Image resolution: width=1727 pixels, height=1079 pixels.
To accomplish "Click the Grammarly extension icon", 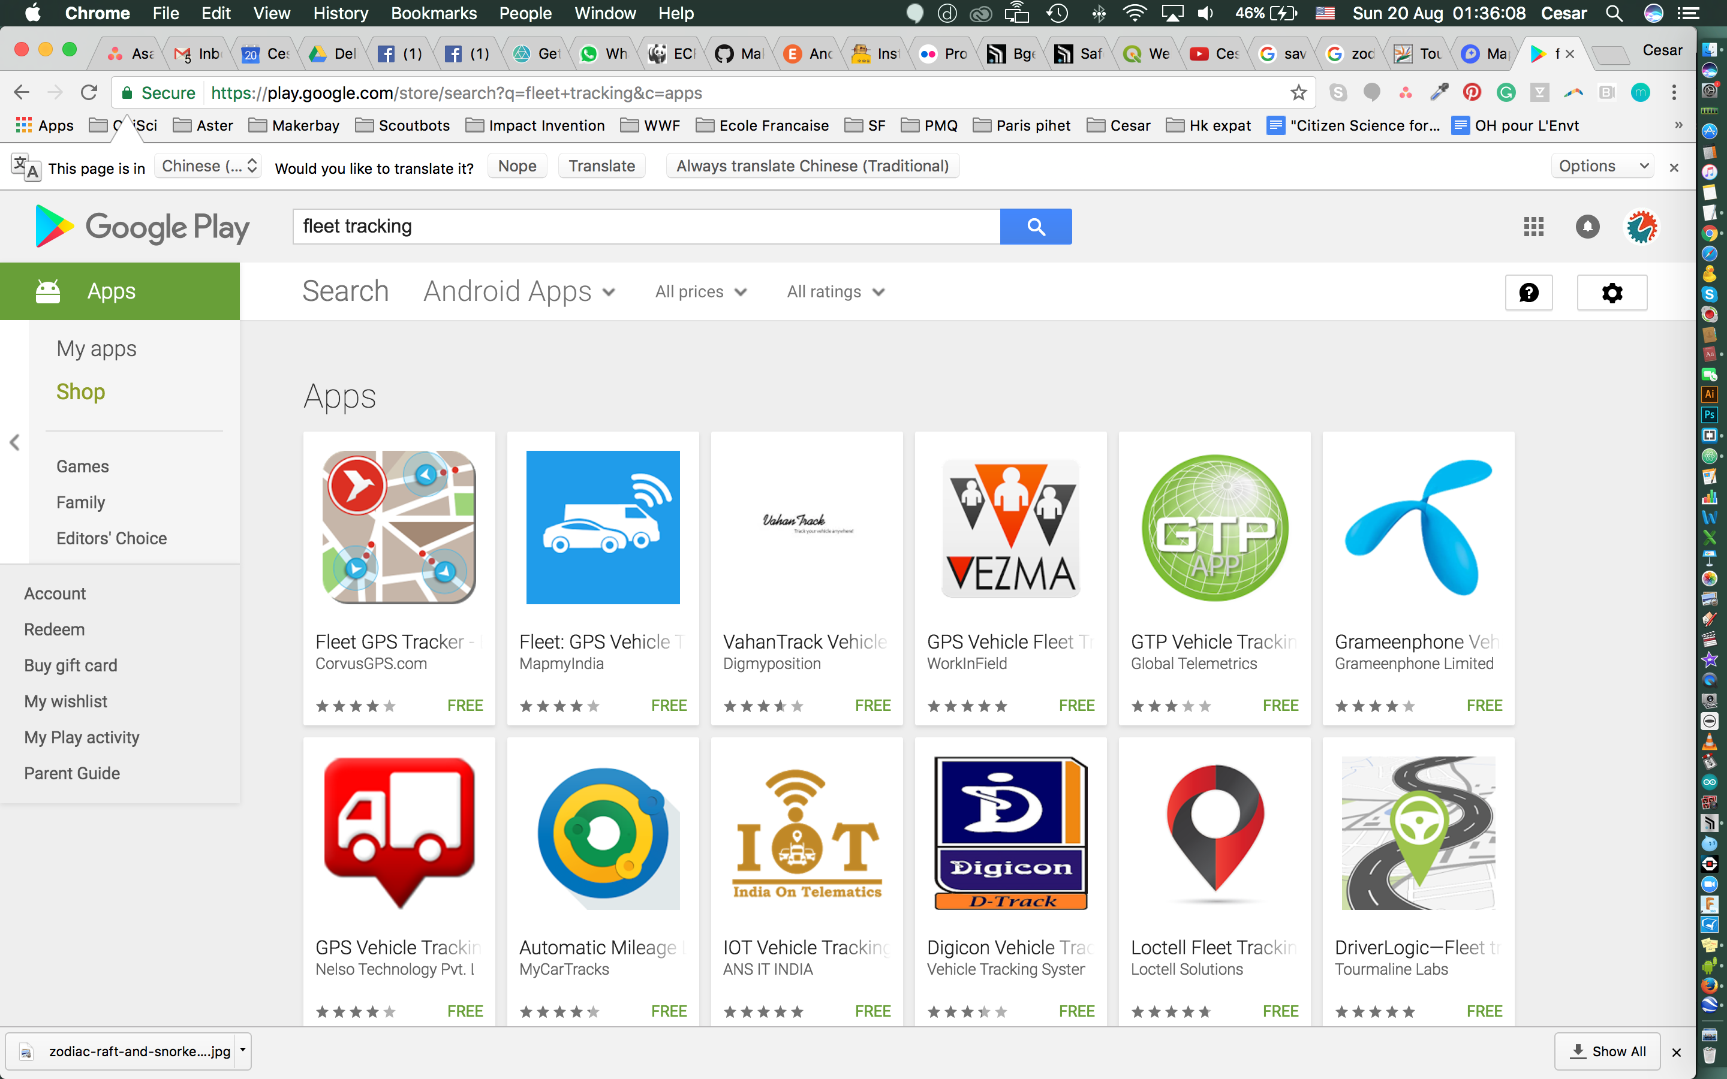I will pyautogui.click(x=1506, y=93).
